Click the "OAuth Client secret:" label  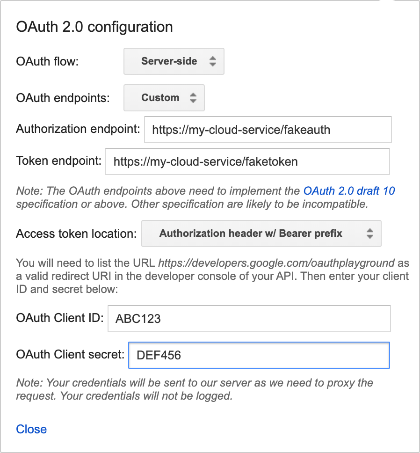pos(70,354)
